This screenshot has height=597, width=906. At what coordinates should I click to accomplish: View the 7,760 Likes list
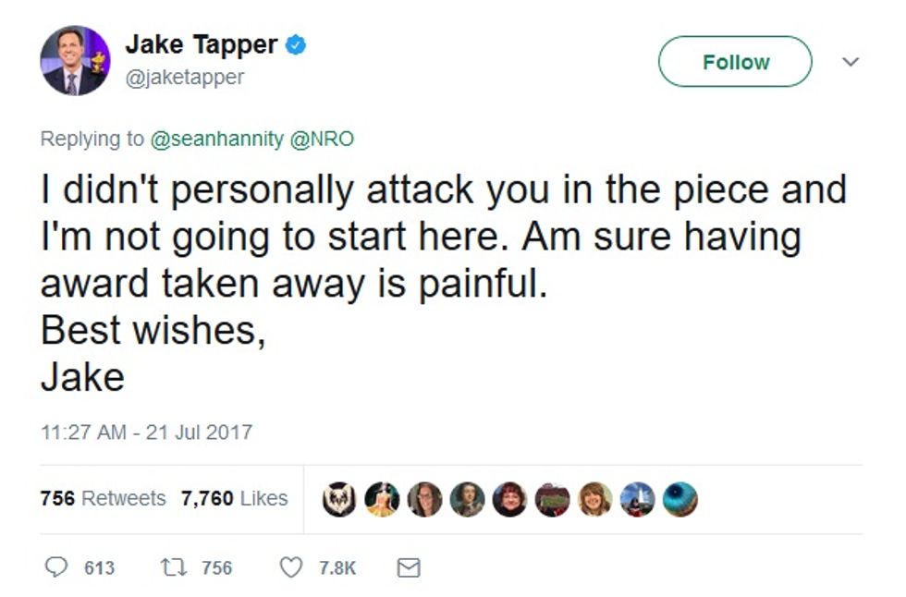(x=234, y=498)
